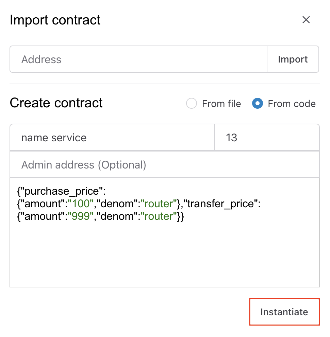330x337 pixels.
Task: Click the "transfer_price" key in the JSON
Action: (x=221, y=204)
